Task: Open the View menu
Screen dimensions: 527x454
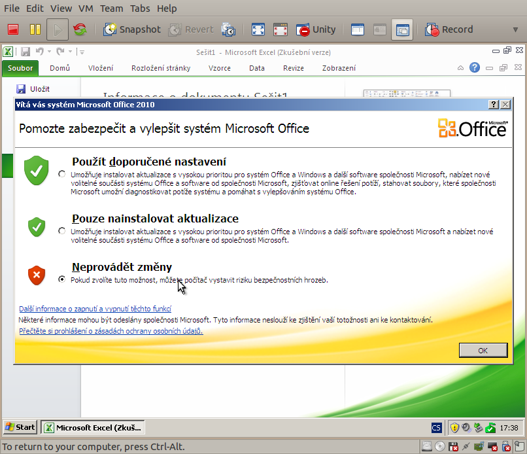Action: pos(61,8)
